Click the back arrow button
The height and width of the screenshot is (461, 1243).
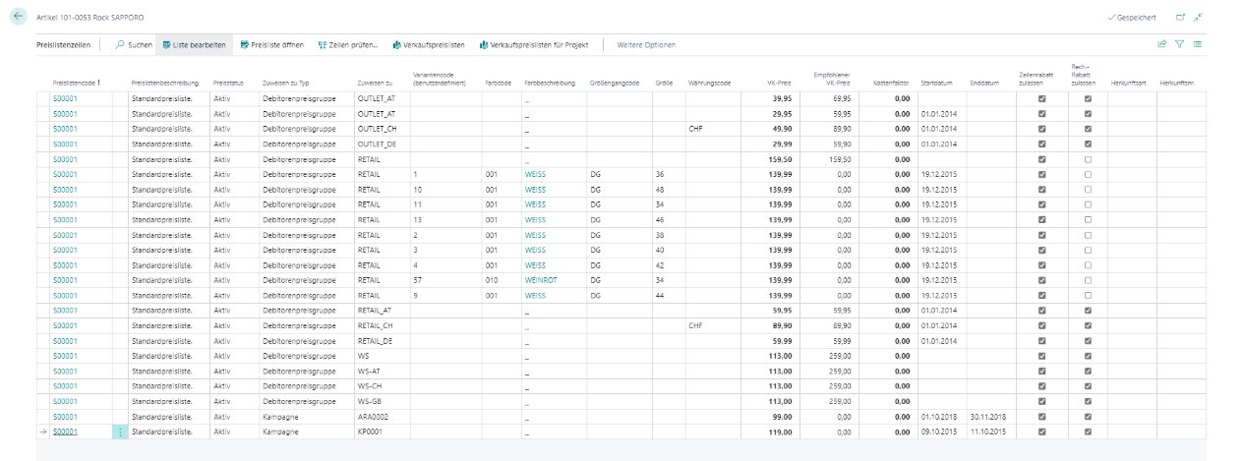18,18
